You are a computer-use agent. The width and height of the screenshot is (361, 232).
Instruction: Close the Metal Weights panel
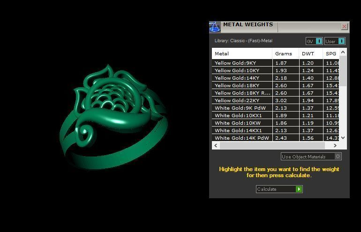coord(344,26)
